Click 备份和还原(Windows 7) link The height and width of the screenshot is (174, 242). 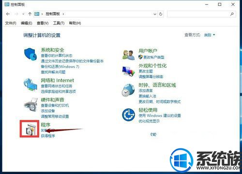(60, 67)
